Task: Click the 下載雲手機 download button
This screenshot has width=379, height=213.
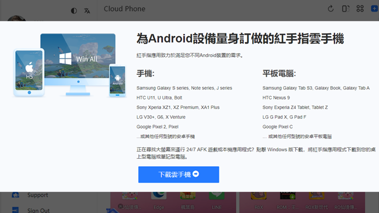Action: [178, 175]
